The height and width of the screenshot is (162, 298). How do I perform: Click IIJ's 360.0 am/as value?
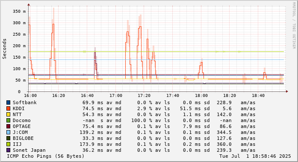pos(224,144)
